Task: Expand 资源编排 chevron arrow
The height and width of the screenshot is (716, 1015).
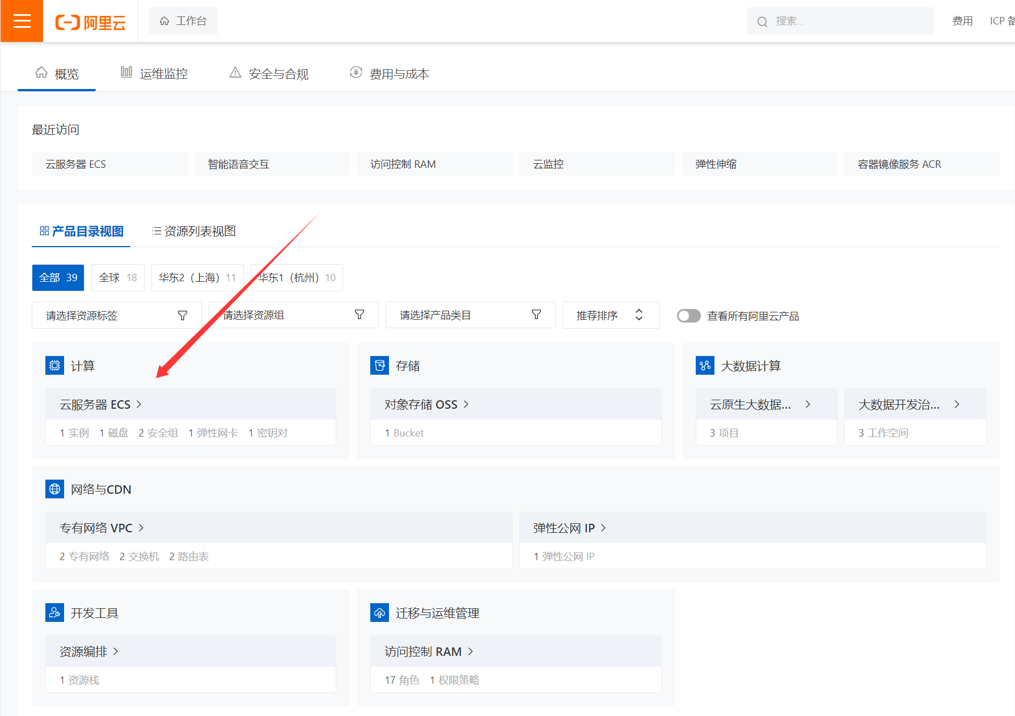Action: tap(116, 651)
